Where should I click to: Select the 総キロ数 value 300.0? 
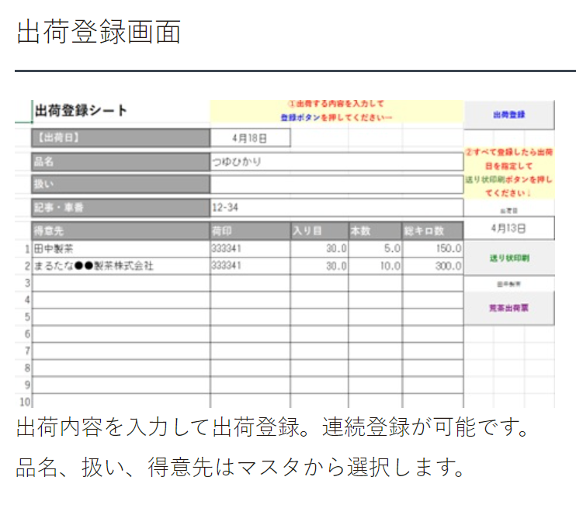tap(432, 266)
